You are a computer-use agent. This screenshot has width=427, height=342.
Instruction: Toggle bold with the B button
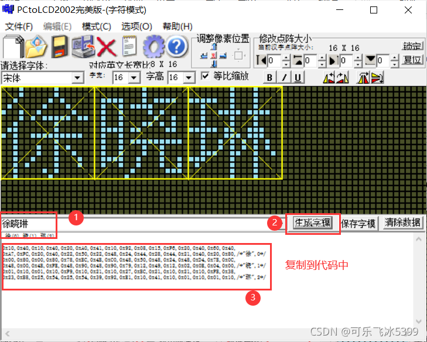tap(269, 78)
